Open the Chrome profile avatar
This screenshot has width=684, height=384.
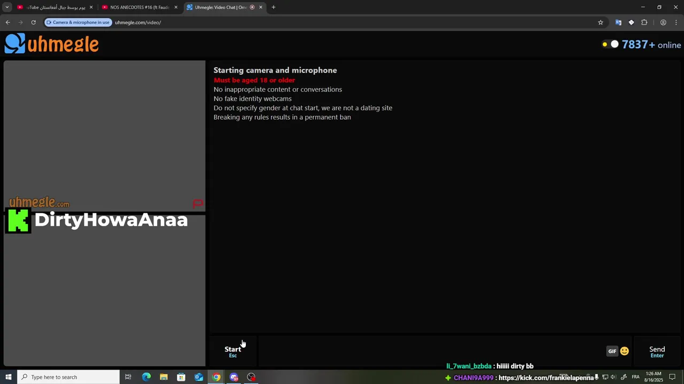pyautogui.click(x=663, y=22)
